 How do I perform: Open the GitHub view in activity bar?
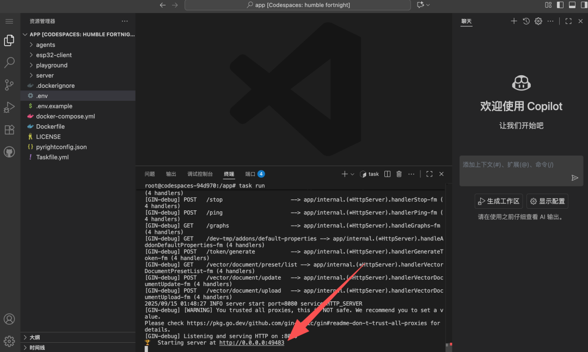pyautogui.click(x=9, y=152)
